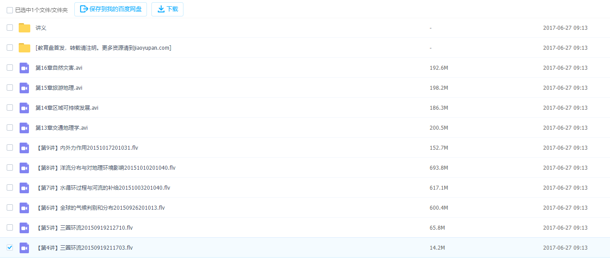The width and height of the screenshot is (610, 259).
Task: Open 【第7讲】水循环过程与河流的补给 file name
Action: [103, 188]
